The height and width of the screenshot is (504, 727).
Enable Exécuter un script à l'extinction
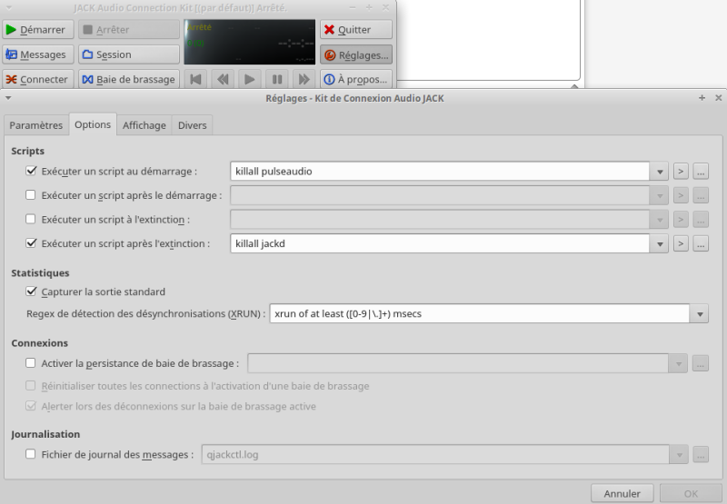[31, 219]
